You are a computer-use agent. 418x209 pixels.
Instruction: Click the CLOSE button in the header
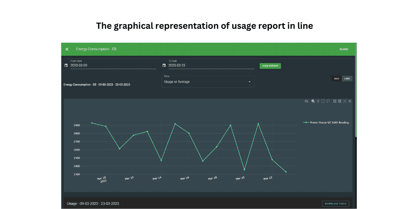pyautogui.click(x=344, y=49)
